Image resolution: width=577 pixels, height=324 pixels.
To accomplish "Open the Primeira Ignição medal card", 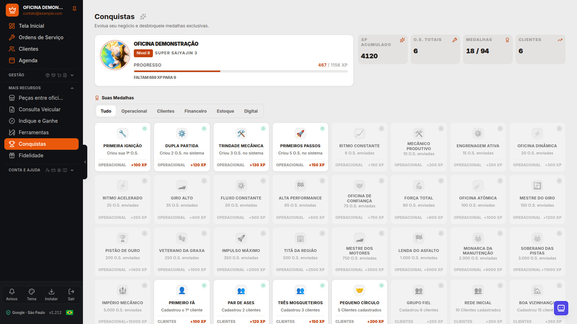I will coord(123,147).
